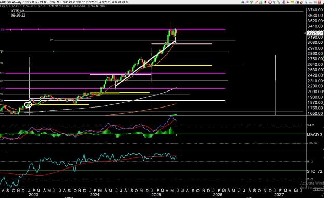Select the pencil drawing tool icon

(256, 2)
